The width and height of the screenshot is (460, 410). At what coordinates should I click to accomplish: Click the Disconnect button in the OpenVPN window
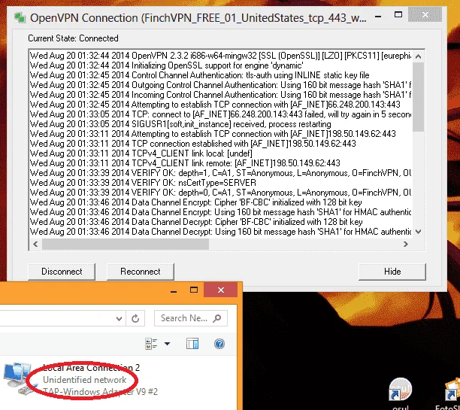coord(62,272)
